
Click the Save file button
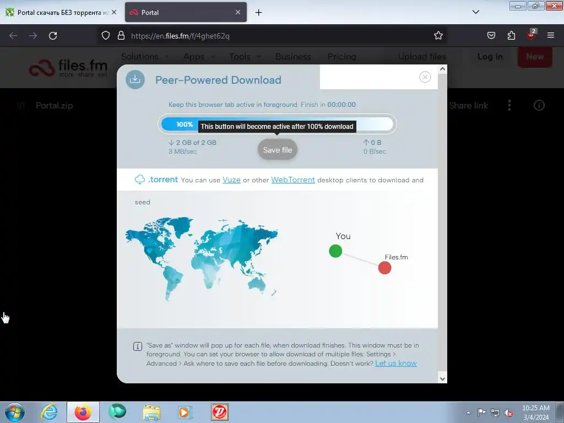pos(278,150)
